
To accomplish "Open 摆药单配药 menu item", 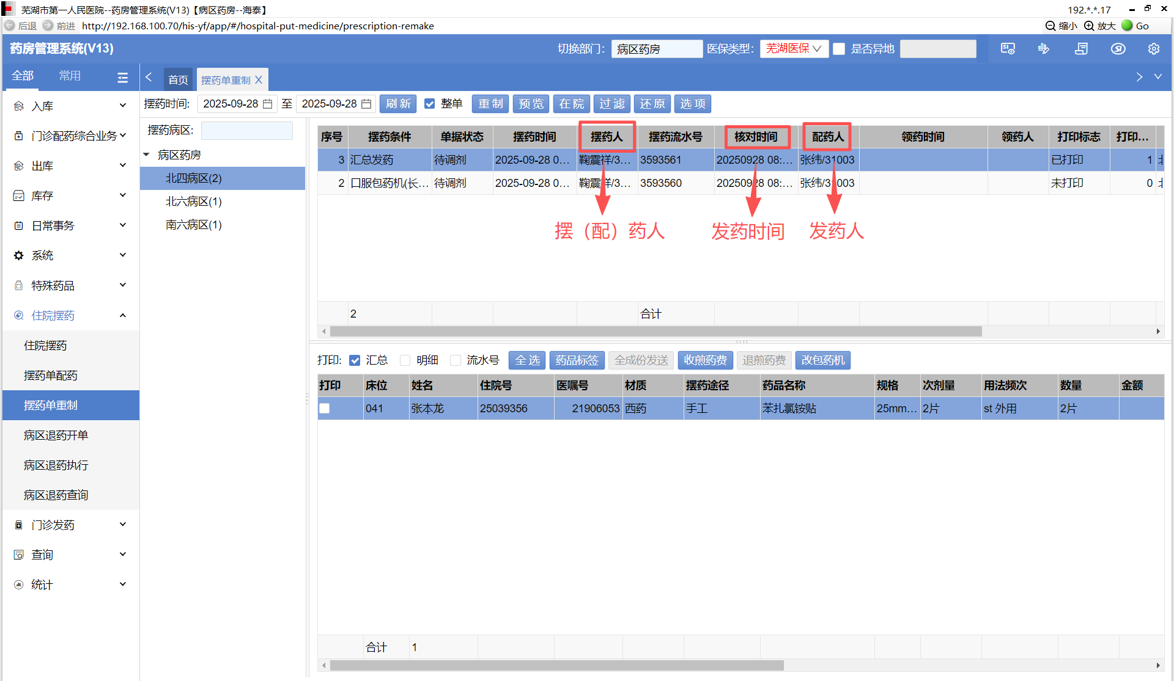I will 51,375.
